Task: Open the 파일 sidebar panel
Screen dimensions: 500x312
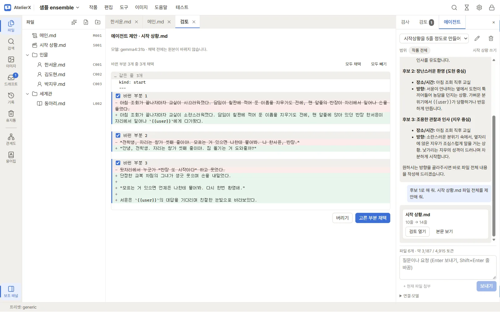Action: [11, 26]
